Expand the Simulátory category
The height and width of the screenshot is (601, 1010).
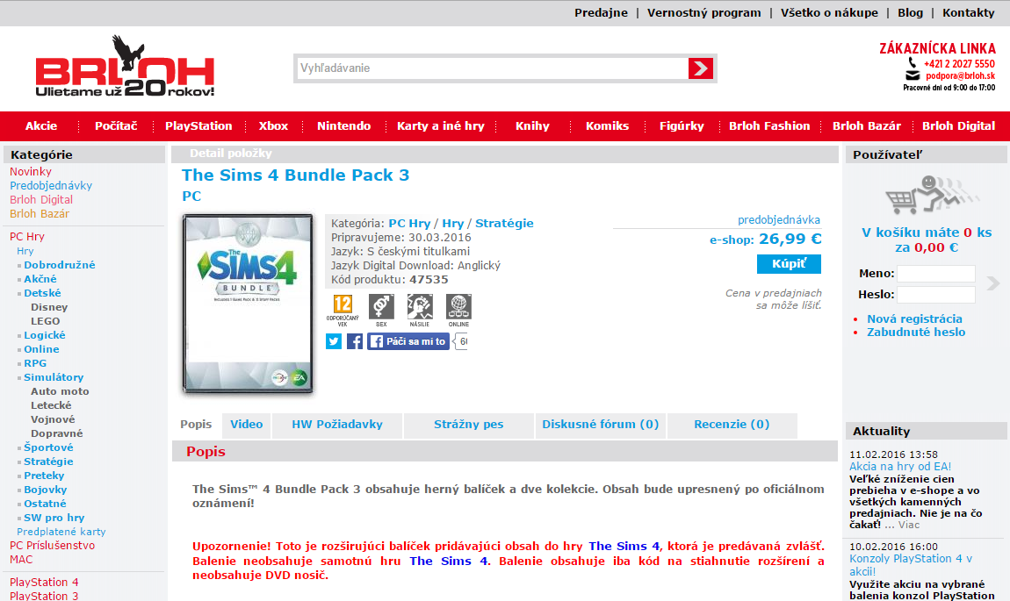[54, 377]
